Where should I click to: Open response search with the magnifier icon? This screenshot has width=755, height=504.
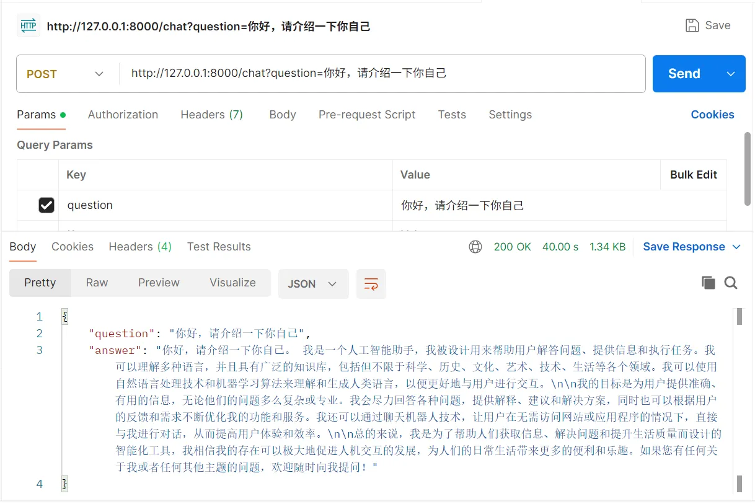pyautogui.click(x=731, y=283)
